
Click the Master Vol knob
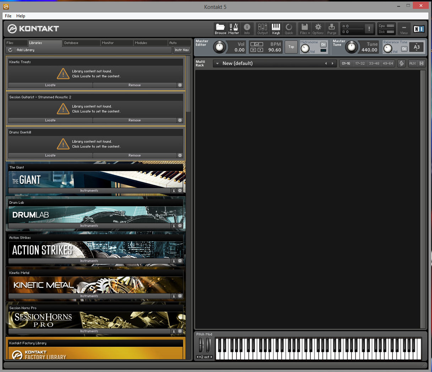220,47
